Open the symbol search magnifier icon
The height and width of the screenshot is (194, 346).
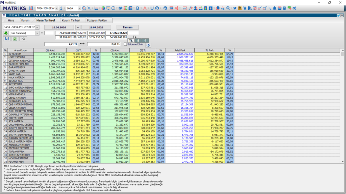(84, 8)
